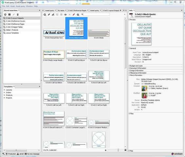Adjust the thumbnail size slider handle
Image resolution: width=185 pixels, height=157 pixels.
point(118,150)
